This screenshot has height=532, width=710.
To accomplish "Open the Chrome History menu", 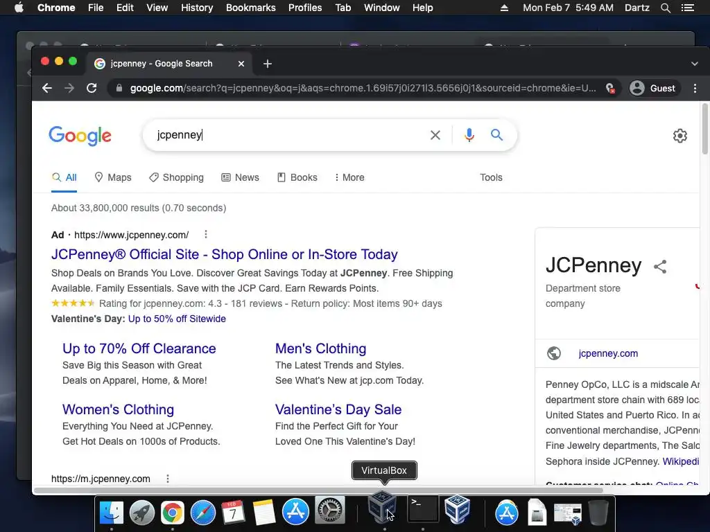I will [197, 8].
